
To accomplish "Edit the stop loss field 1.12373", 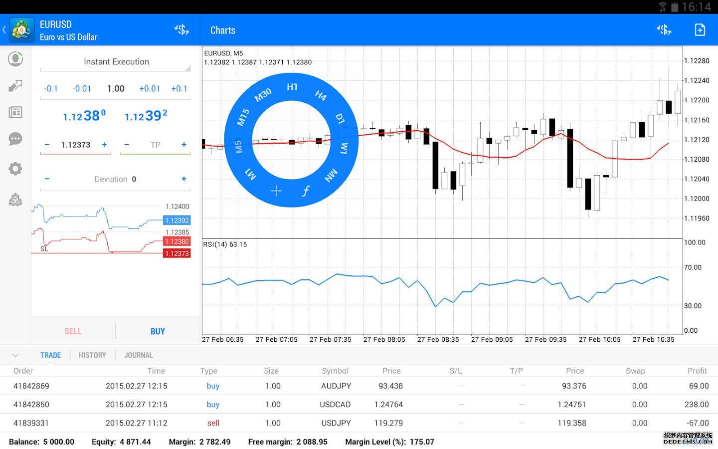I will (x=76, y=145).
